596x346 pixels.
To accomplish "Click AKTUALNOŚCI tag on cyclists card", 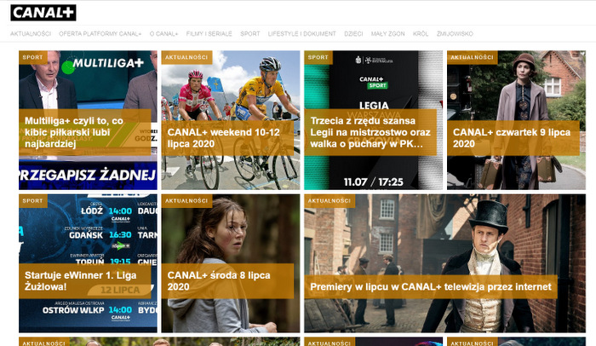I will pos(186,57).
